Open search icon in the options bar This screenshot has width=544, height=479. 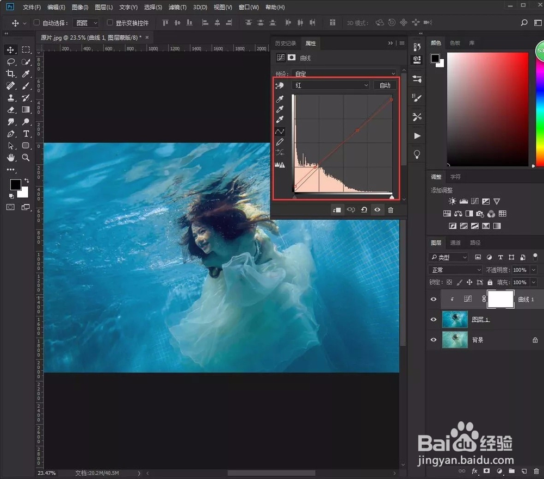point(524,23)
